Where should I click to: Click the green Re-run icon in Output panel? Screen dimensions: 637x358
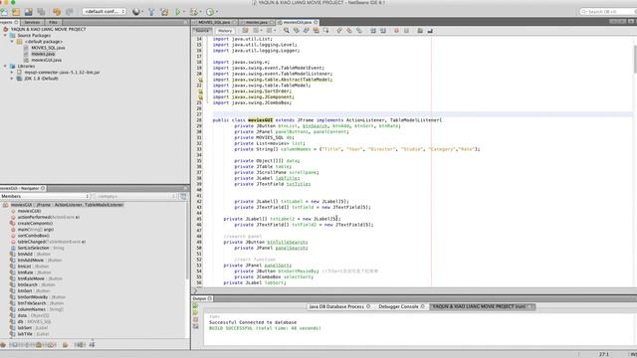coord(195,305)
